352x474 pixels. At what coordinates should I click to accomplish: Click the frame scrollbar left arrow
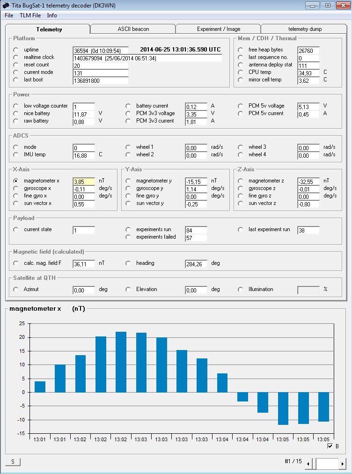click(308, 463)
